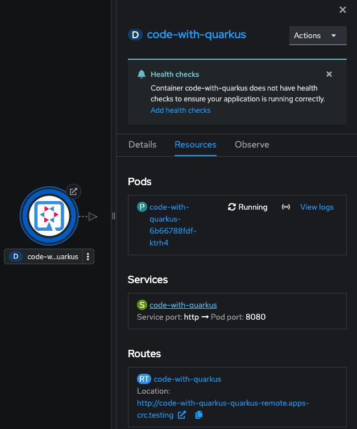Click the side panel resize handle
Screen dimensions: 357x429
114,216
